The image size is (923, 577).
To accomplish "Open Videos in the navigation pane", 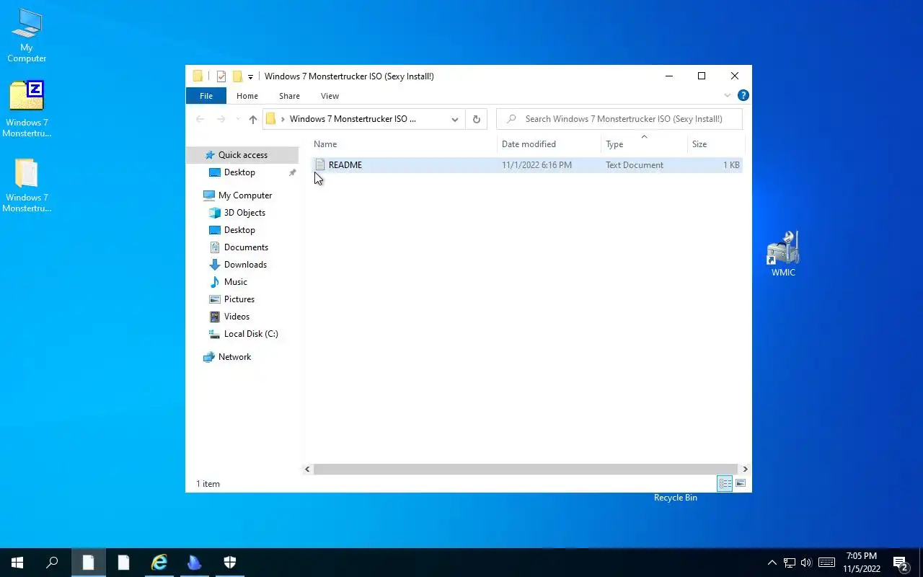I will (237, 317).
